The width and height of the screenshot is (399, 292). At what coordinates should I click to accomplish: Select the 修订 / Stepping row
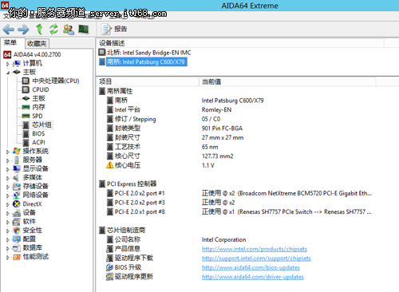[164, 119]
